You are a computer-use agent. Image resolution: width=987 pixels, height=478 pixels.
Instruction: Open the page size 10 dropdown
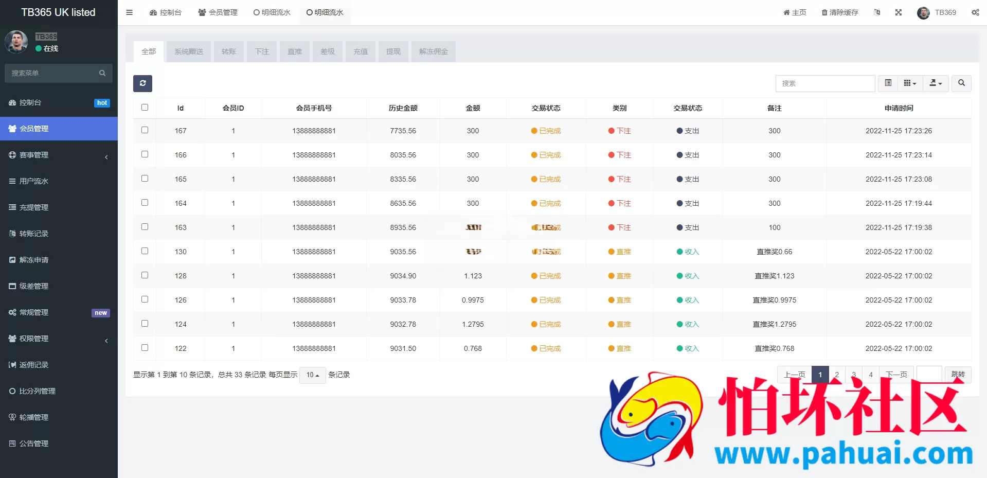point(313,375)
